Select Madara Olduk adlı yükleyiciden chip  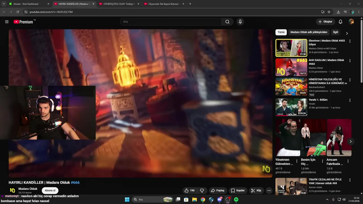[309, 32]
